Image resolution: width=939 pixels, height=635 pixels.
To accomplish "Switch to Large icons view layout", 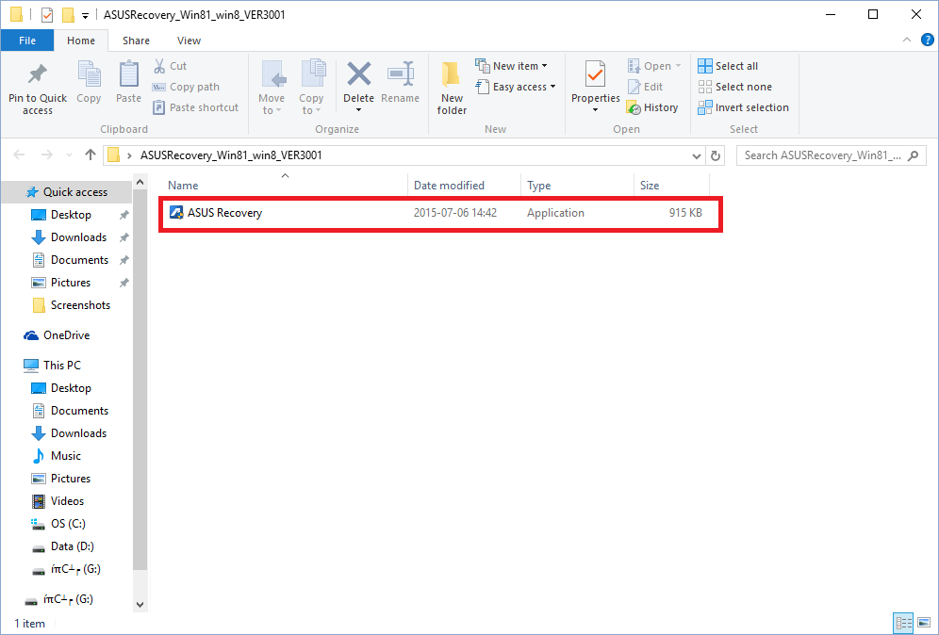I will click(924, 623).
